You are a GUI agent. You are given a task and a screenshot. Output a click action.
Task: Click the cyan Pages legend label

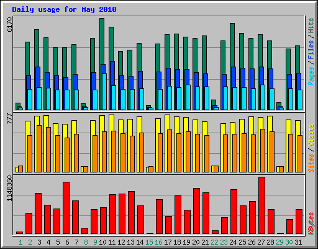(311, 76)
